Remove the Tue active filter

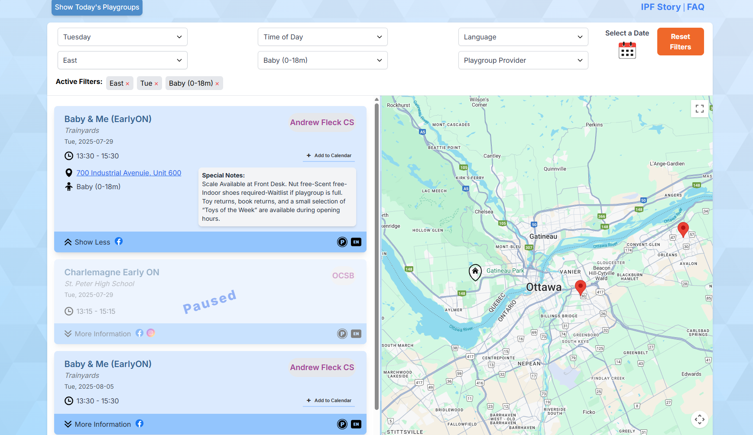tap(156, 84)
